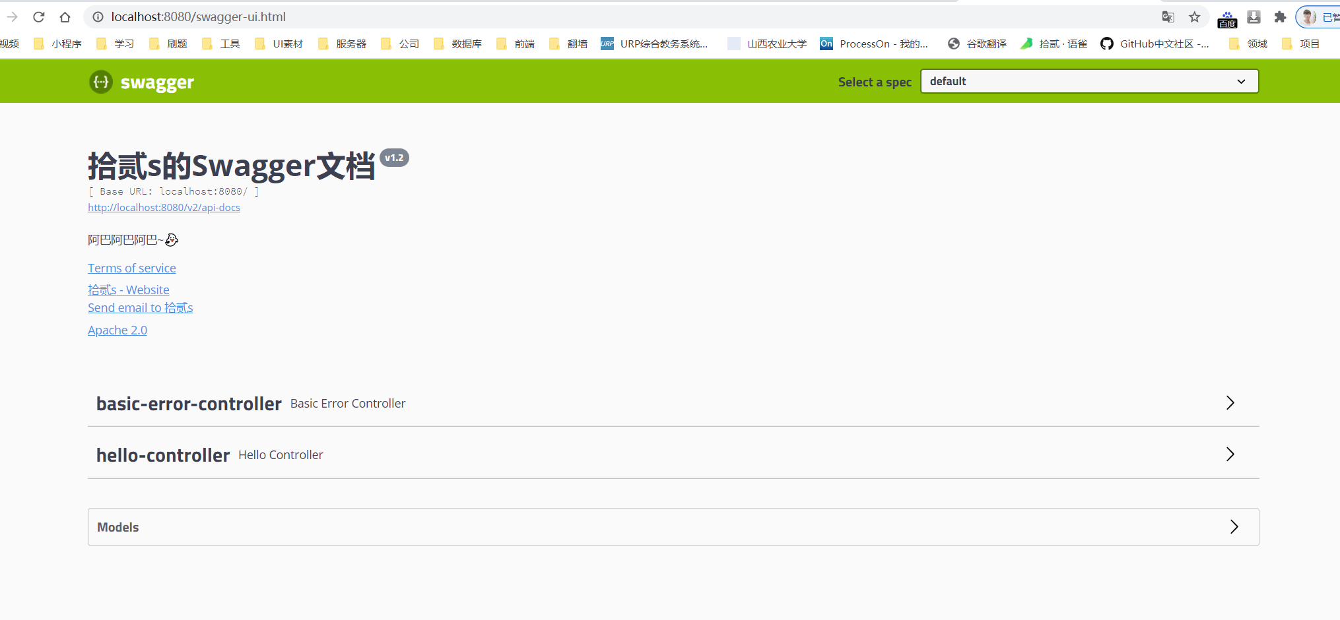The height and width of the screenshot is (620, 1340).
Task: Open the UI素材 bookmark folder
Action: tap(279, 44)
